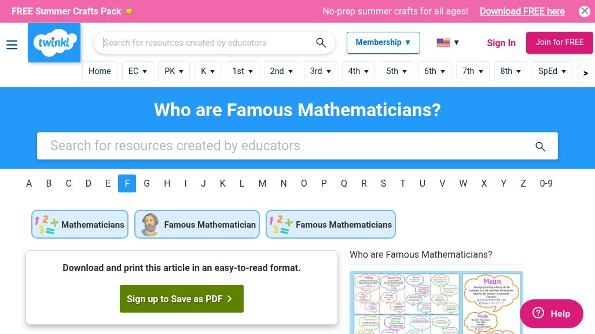Dismiss the Summer Crafts Pack banner
Screen dimensions: 595x334
[585, 12]
